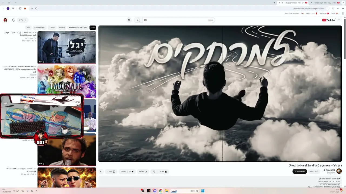
Task: Open the Ask a question AI button
Action: coord(127,171)
